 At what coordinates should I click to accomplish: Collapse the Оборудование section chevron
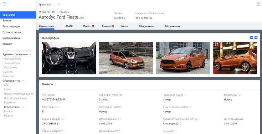pyautogui.click(x=23, y=81)
